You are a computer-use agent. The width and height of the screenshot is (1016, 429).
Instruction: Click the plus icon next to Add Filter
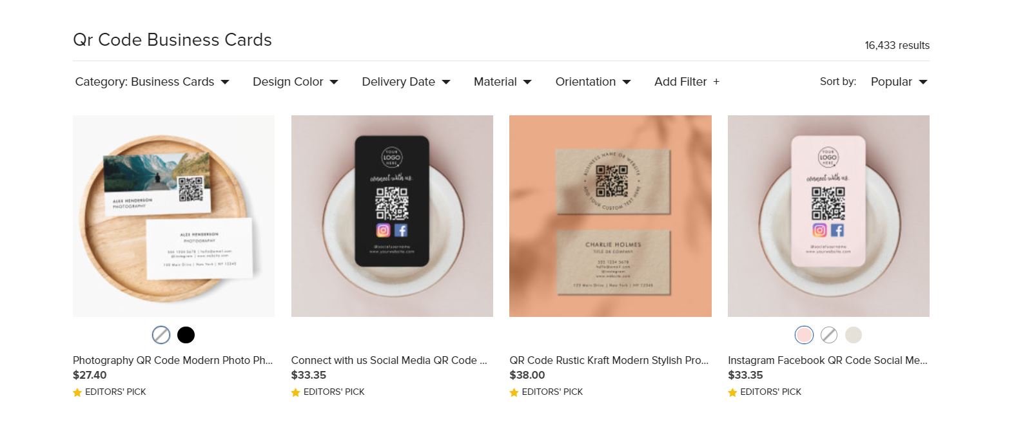point(716,82)
